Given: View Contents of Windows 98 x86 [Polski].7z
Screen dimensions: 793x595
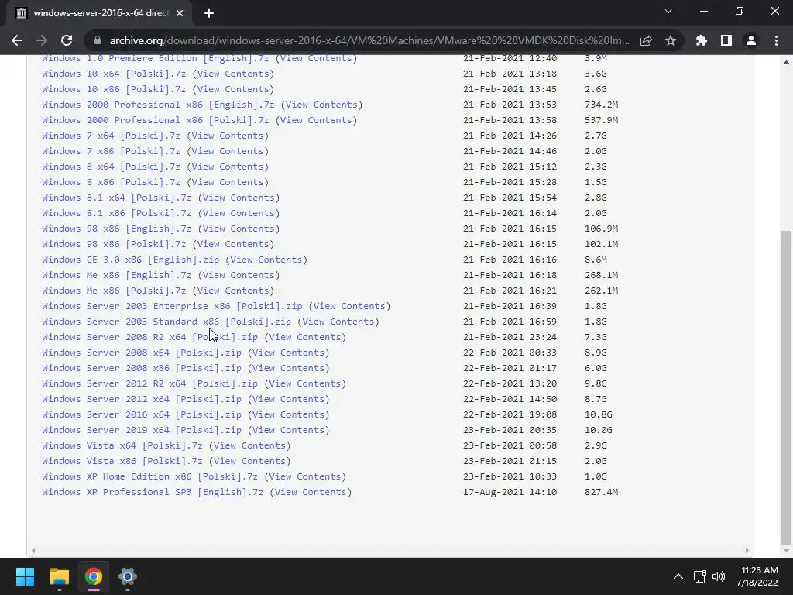Looking at the screenshot, I should 233,244.
